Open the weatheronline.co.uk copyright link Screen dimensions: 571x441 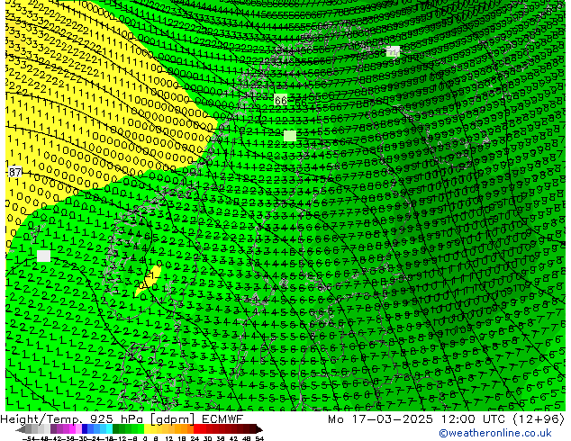click(x=495, y=433)
